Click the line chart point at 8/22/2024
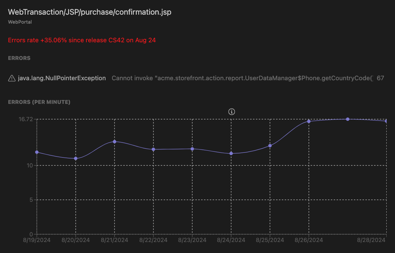The image size is (395, 253). (x=153, y=149)
